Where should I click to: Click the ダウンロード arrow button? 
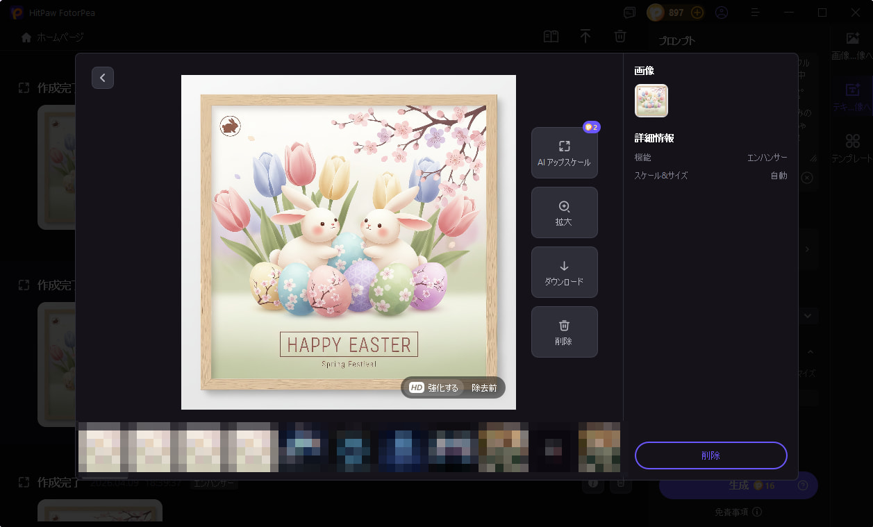pyautogui.click(x=564, y=272)
